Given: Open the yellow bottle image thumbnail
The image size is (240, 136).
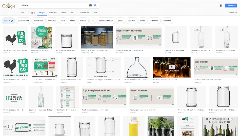Looking at the screenshot, I should 134,126.
